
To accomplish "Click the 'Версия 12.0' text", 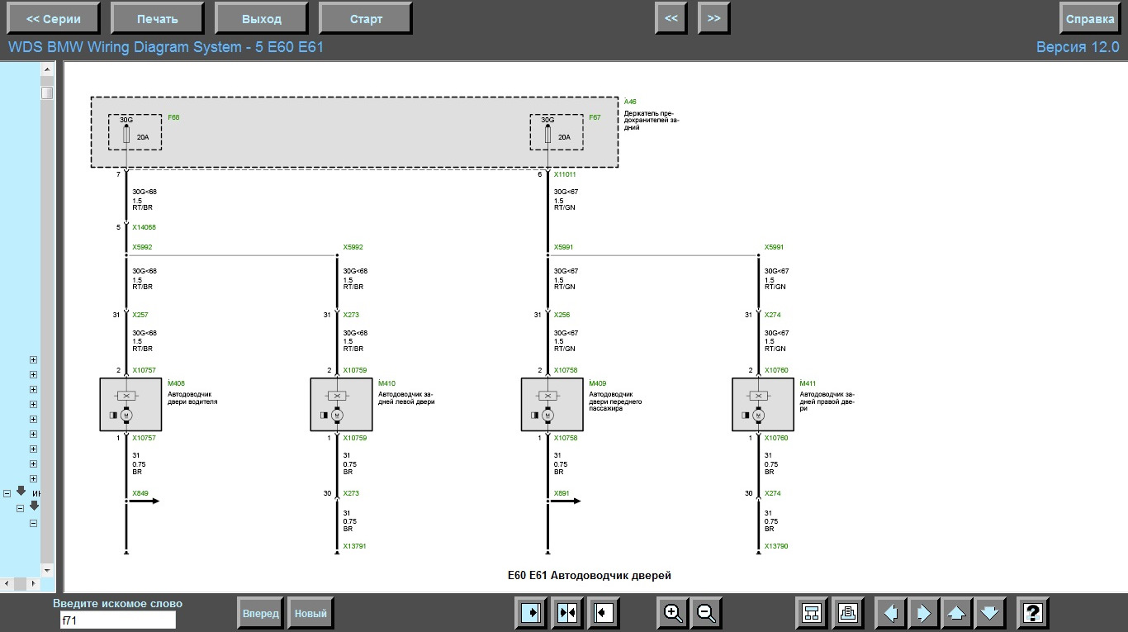I will click(x=1078, y=47).
